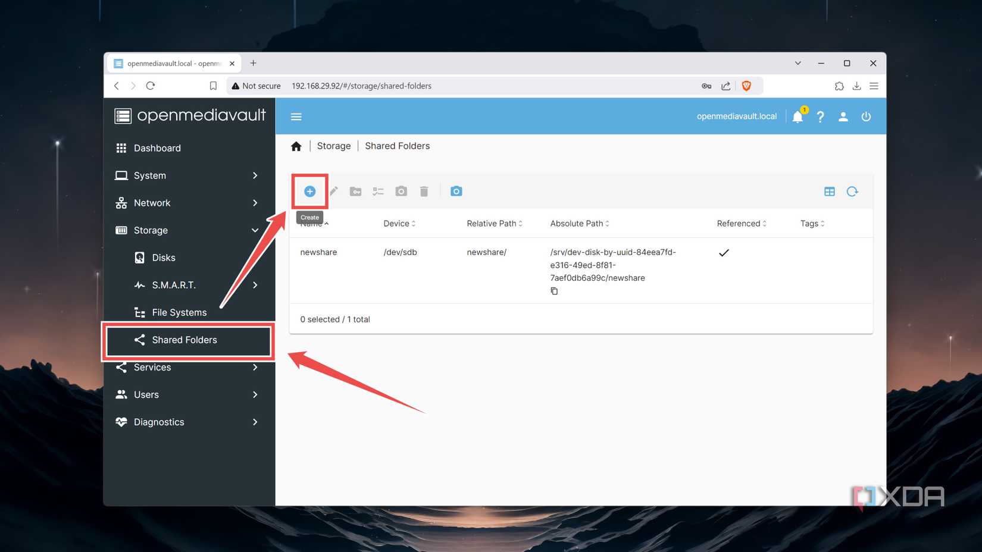Open the tab search dropdown arrow
The width and height of the screenshot is (982, 552).
point(798,63)
